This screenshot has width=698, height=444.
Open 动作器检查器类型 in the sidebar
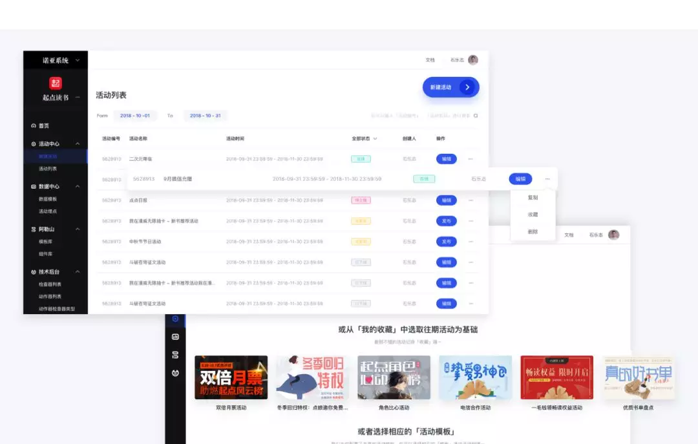pyautogui.click(x=56, y=309)
